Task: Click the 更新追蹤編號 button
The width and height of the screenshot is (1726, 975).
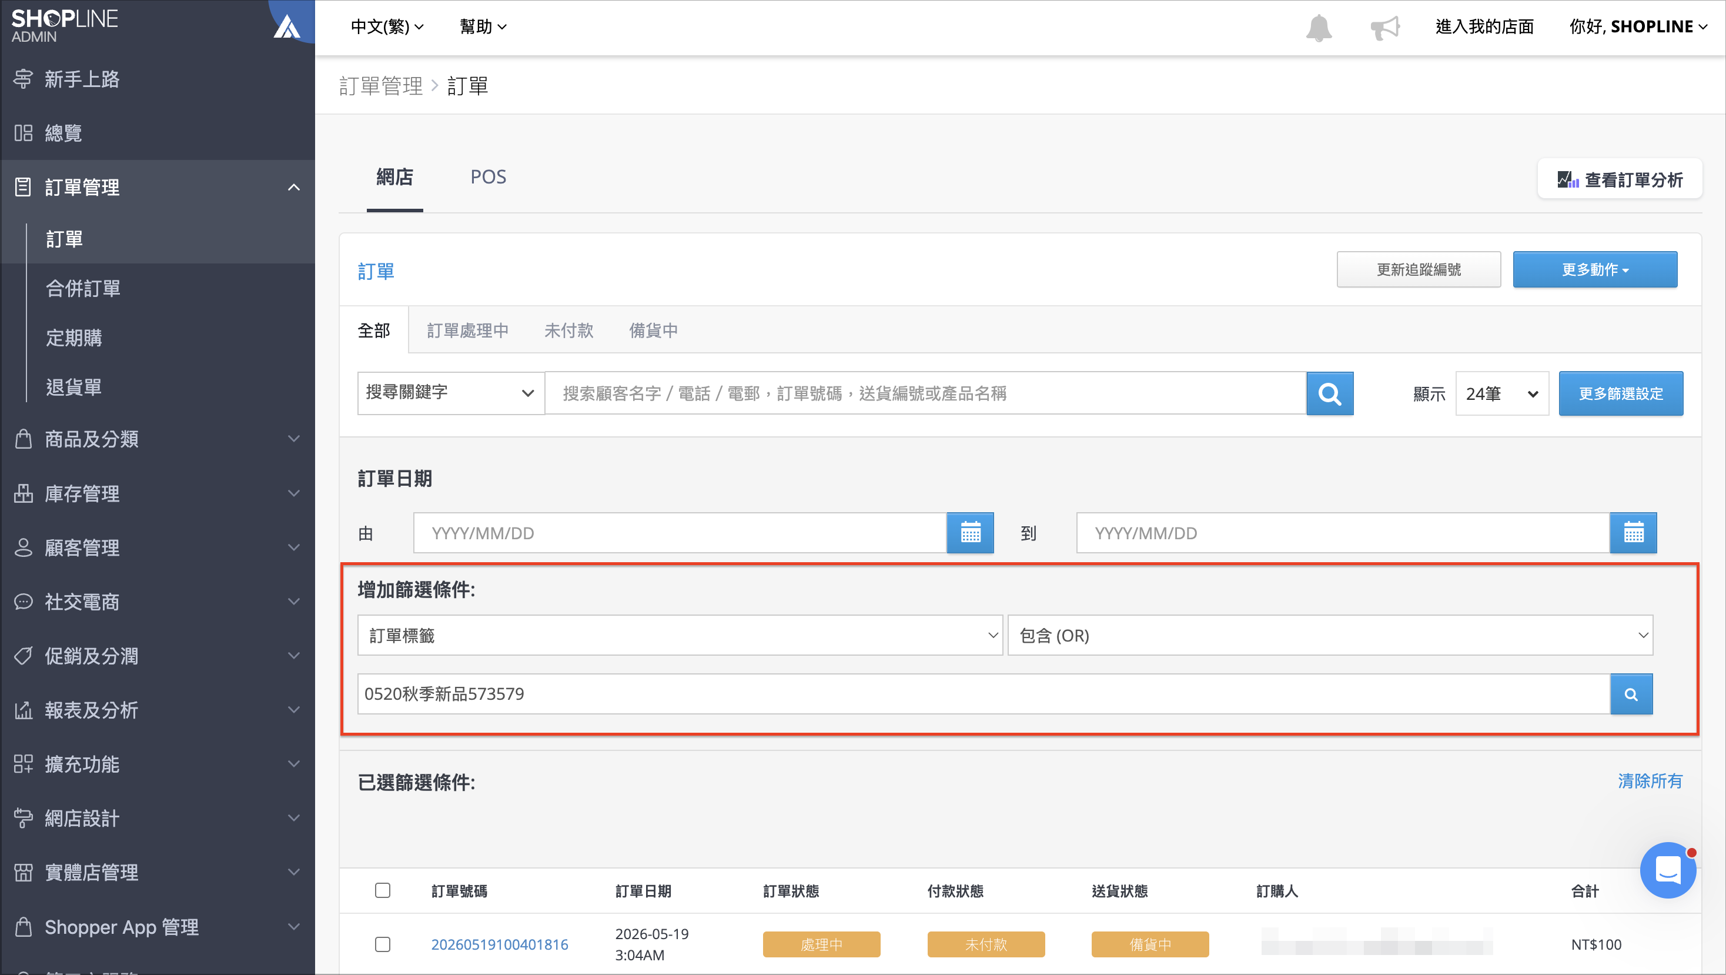Action: [x=1419, y=269]
